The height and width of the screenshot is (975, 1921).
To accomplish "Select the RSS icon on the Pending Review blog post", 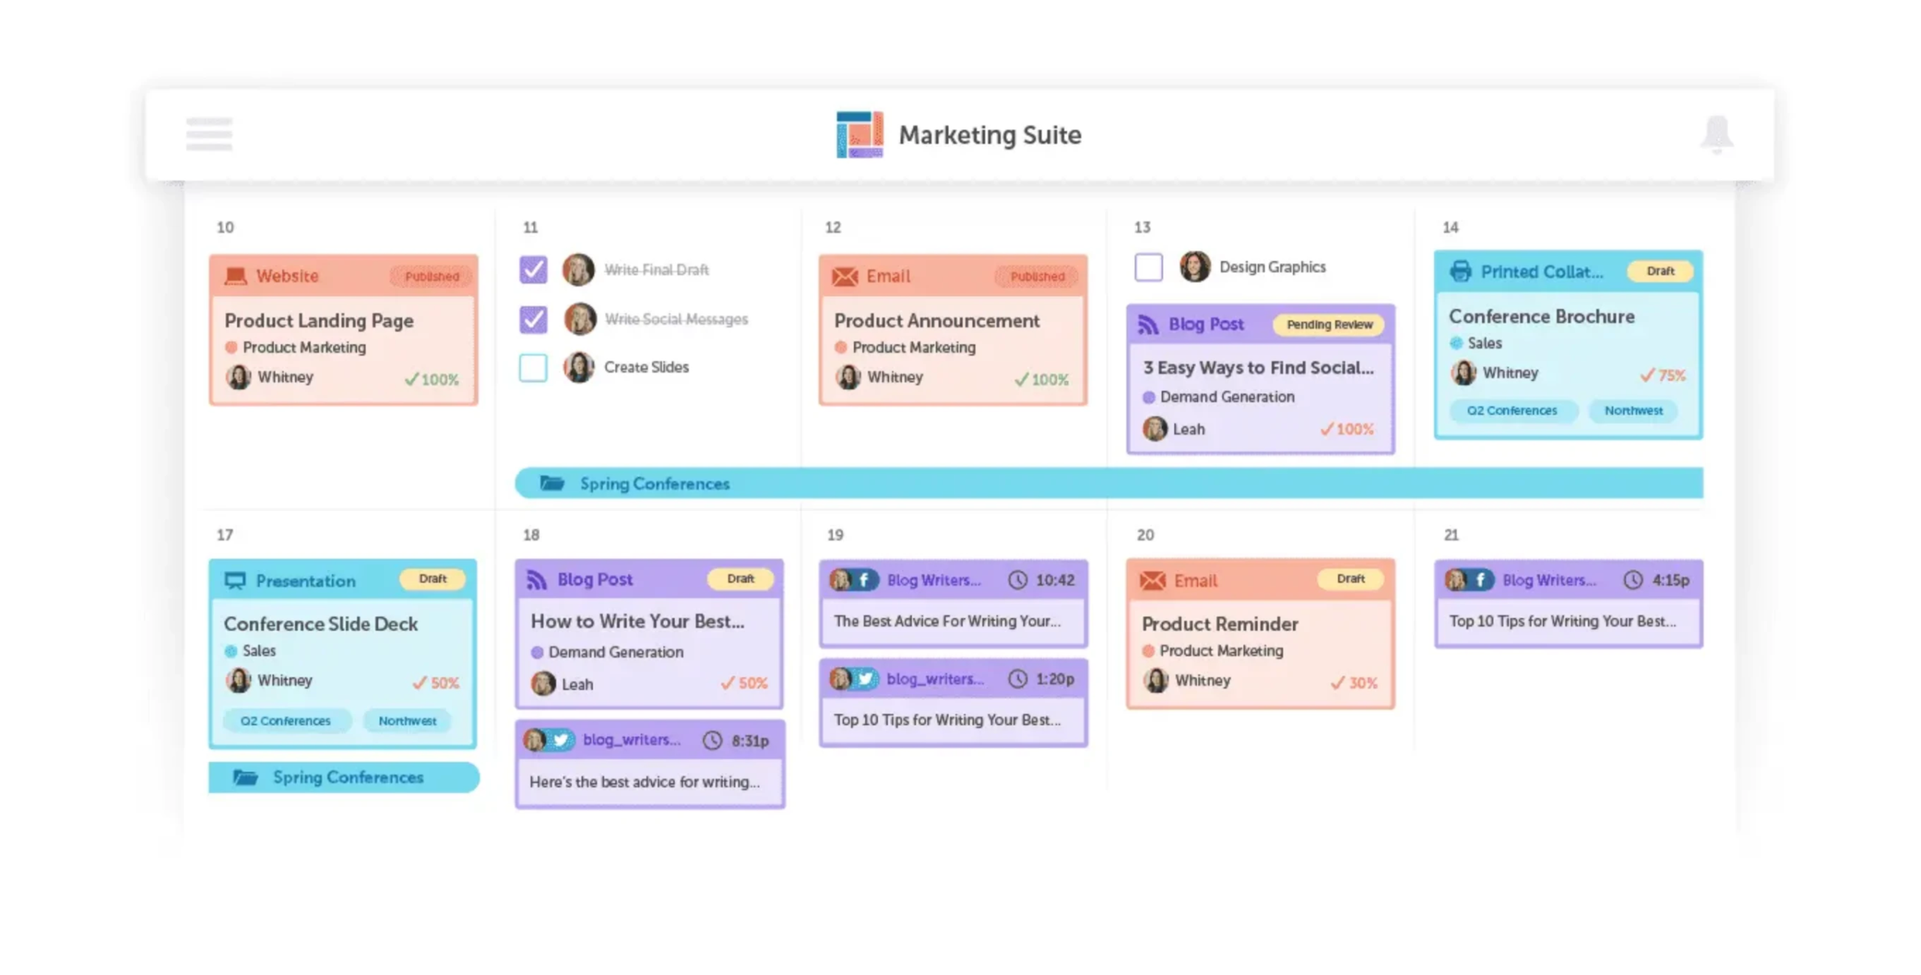I will [1150, 324].
